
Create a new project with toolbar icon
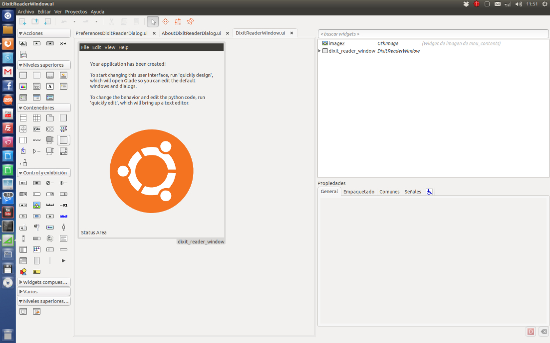coord(22,22)
